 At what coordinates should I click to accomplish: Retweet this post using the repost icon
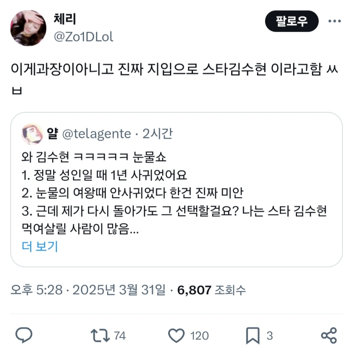[x=100, y=335]
